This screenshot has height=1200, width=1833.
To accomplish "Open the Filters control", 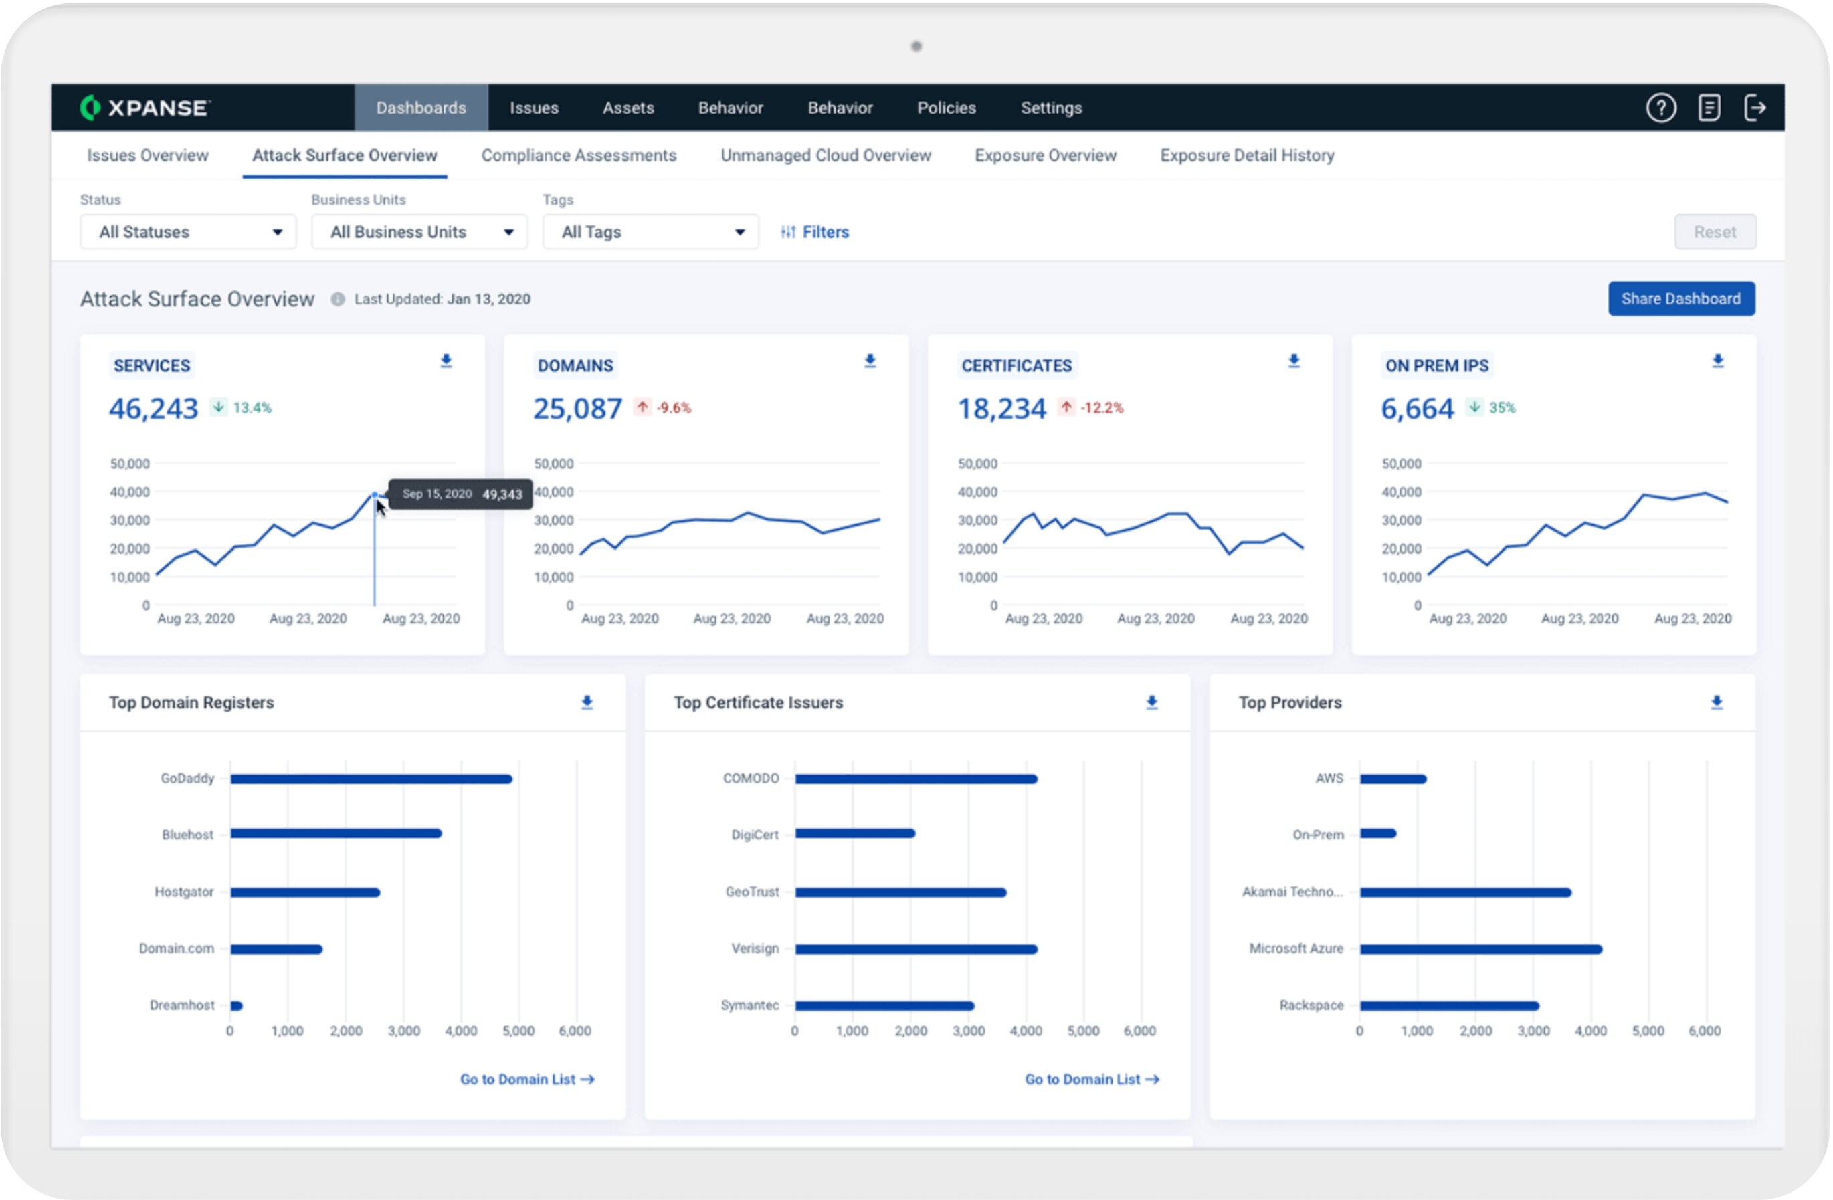I will point(815,232).
